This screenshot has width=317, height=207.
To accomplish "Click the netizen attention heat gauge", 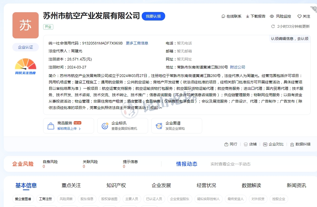I will [26, 66].
